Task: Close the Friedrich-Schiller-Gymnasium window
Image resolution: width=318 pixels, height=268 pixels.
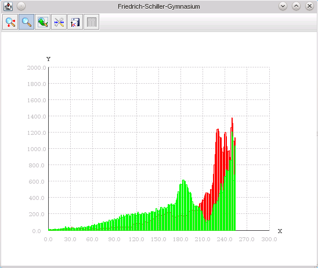Action: 309,6
